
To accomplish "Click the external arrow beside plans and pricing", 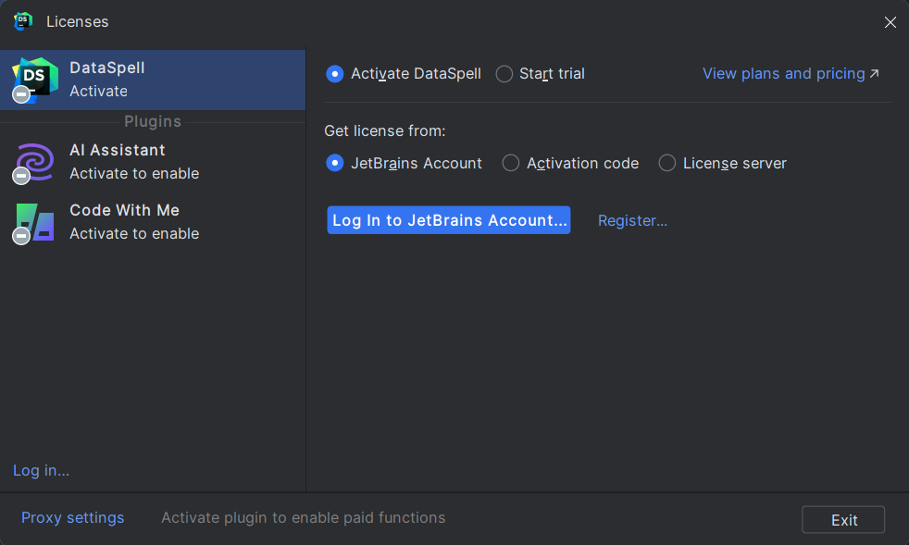I will [874, 74].
